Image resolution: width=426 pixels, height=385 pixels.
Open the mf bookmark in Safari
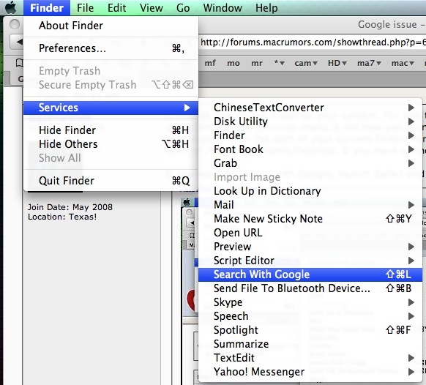(x=210, y=63)
